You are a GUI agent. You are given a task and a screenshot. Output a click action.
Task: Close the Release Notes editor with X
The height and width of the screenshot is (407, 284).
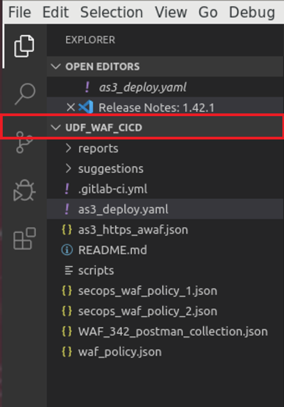[70, 107]
